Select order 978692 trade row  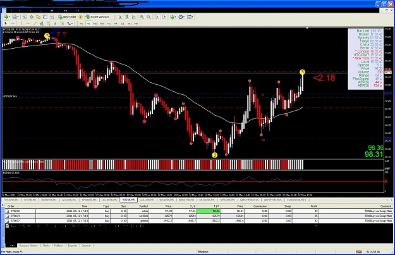coord(198,211)
